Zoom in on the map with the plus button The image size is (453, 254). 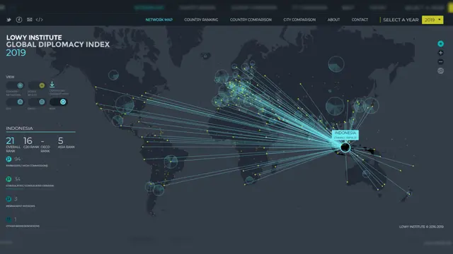[x=440, y=53]
